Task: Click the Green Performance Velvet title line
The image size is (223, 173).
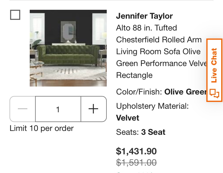Action: 161,63
